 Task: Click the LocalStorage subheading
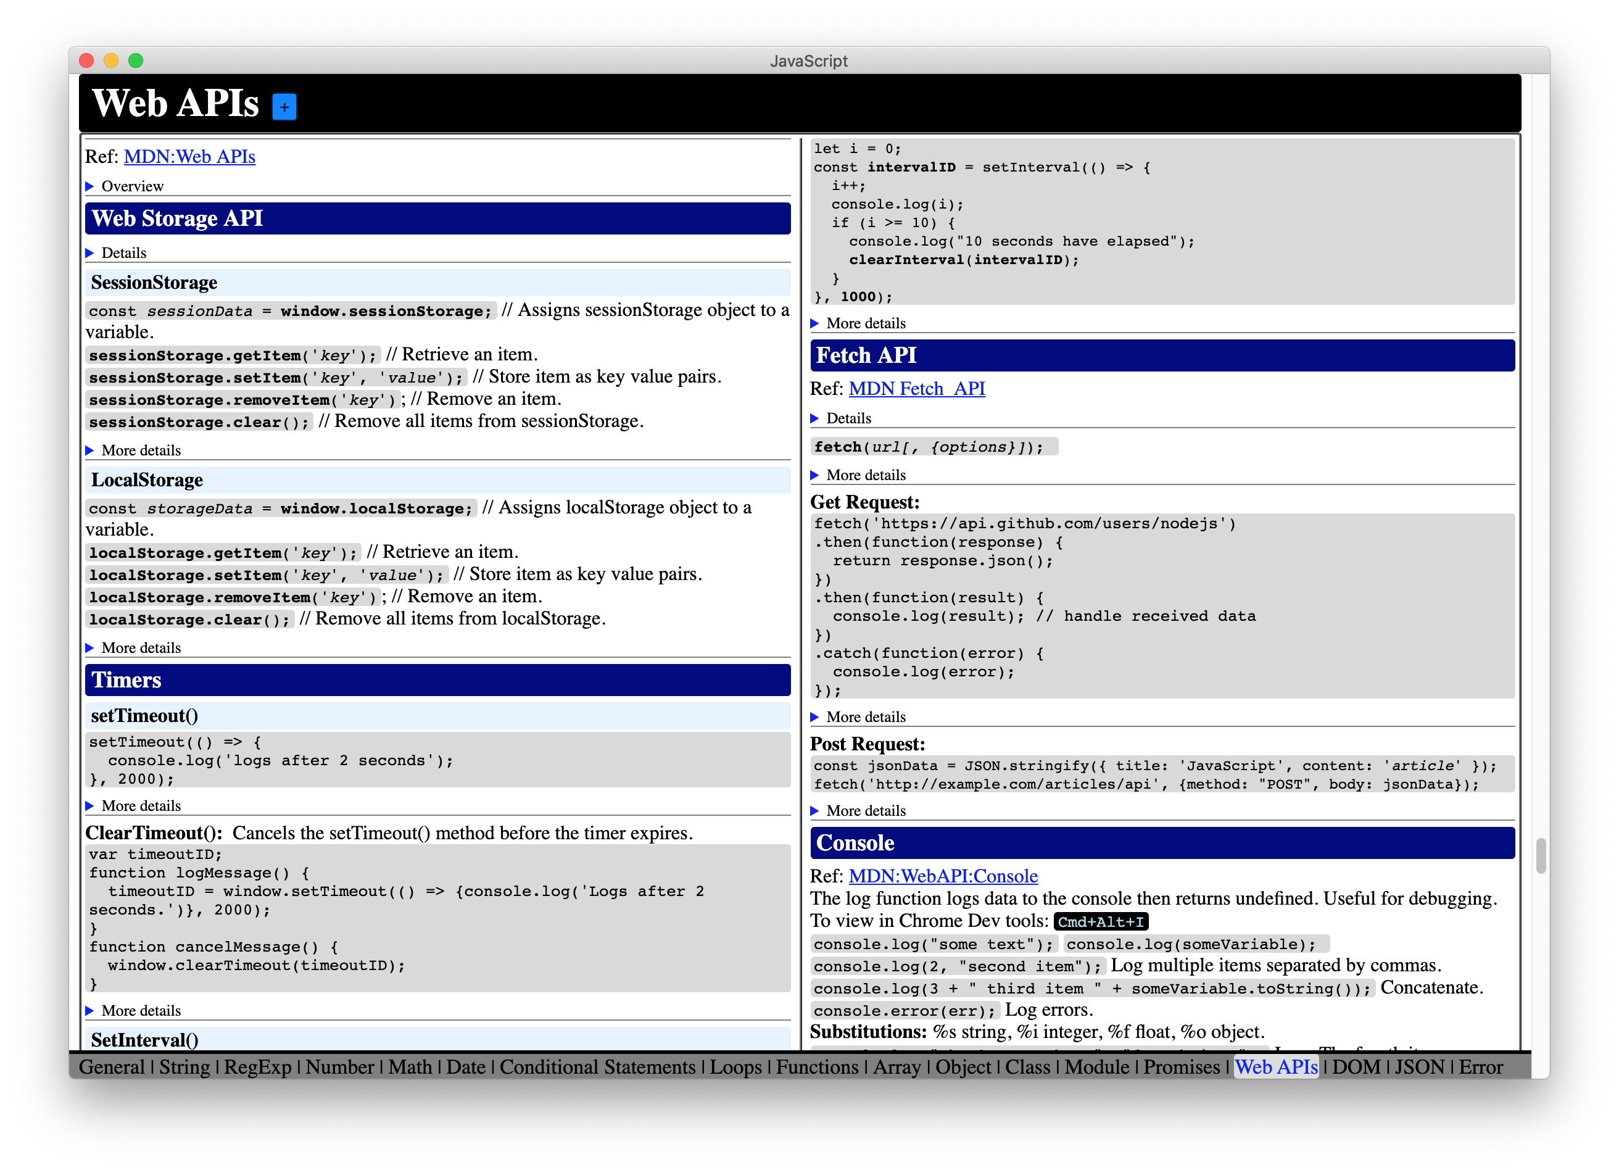pyautogui.click(x=437, y=481)
